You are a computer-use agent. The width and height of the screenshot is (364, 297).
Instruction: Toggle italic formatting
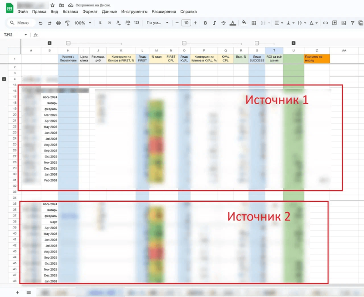tap(214, 23)
